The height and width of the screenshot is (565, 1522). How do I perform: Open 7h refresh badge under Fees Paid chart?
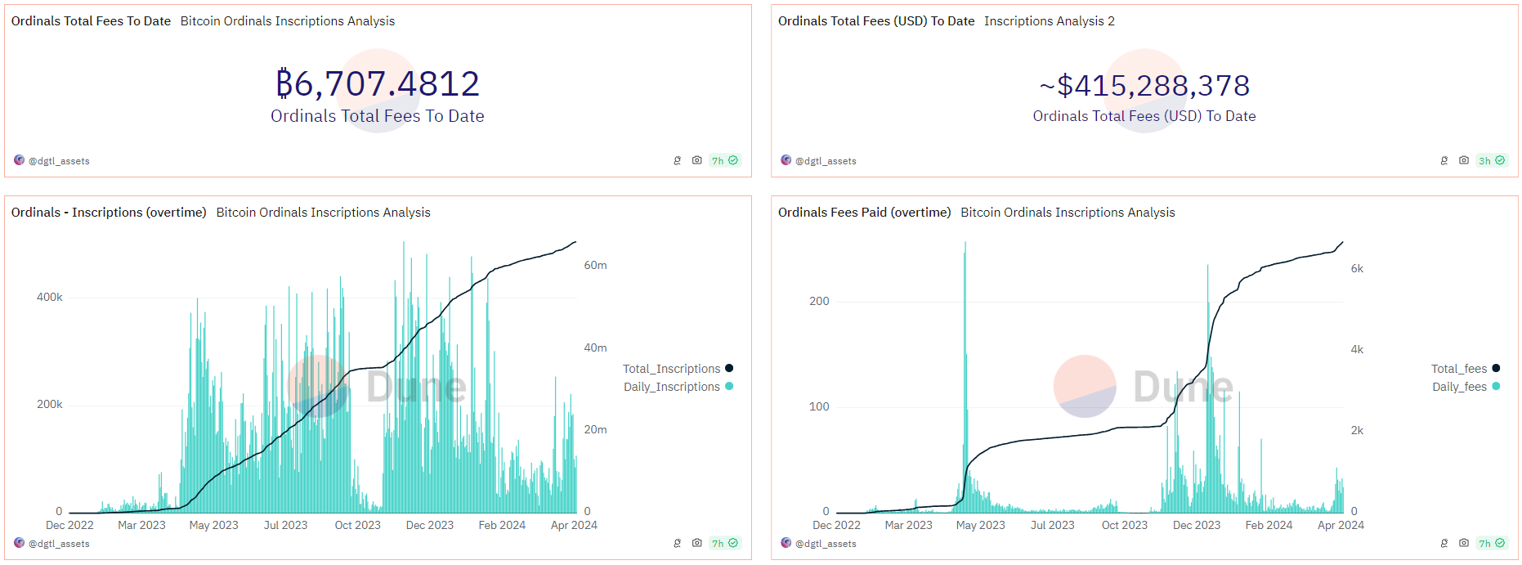point(1491,543)
